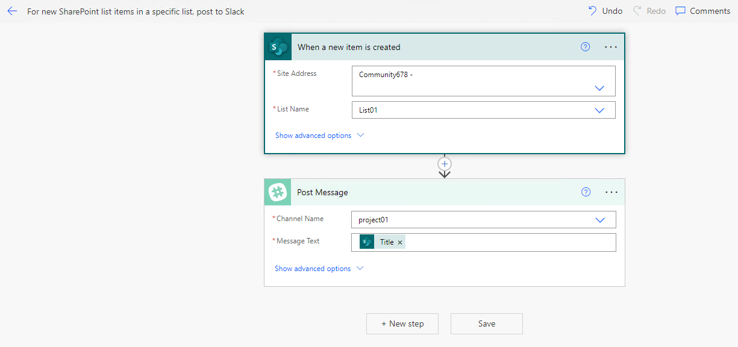Click the back arrow to leave the flow
Viewport: 738px width, 347px height.
pyautogui.click(x=12, y=11)
